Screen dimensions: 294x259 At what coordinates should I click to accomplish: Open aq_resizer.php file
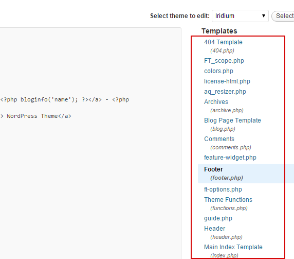coord(225,92)
